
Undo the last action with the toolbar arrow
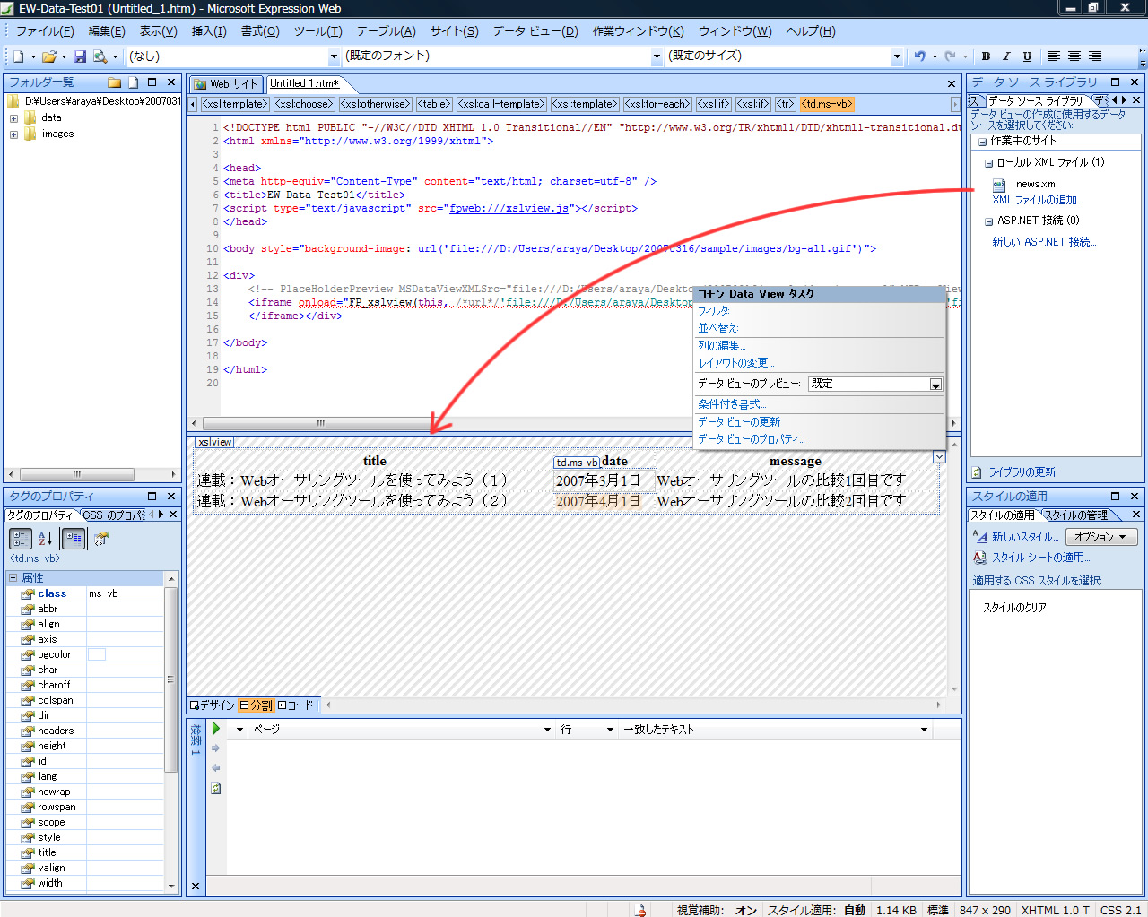[x=919, y=56]
